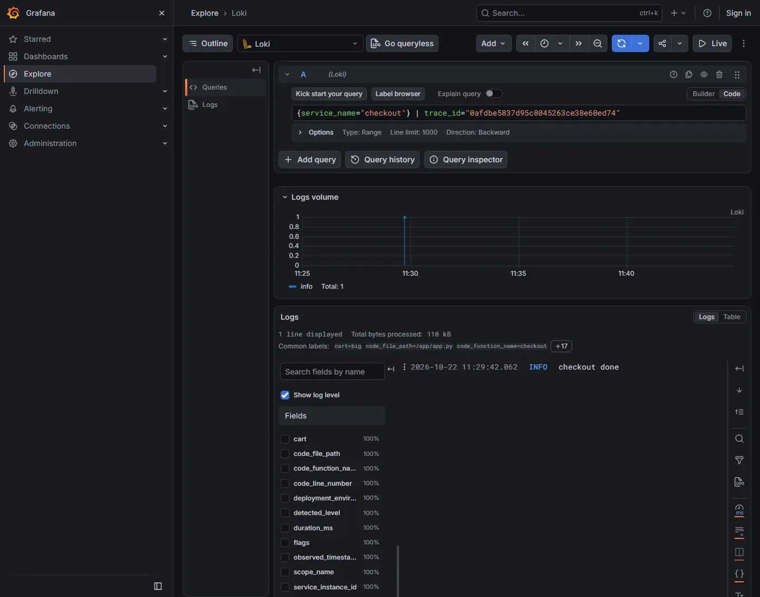The image size is (760, 597).
Task: Go back in time with the shift-left arrows
Action: tap(525, 43)
